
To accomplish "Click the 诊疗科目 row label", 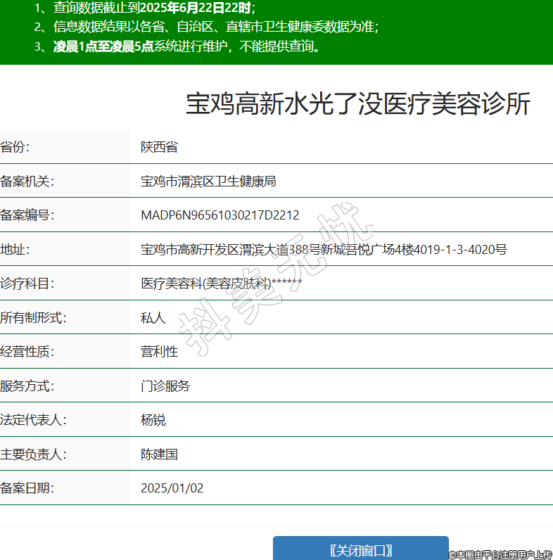I will (27, 284).
